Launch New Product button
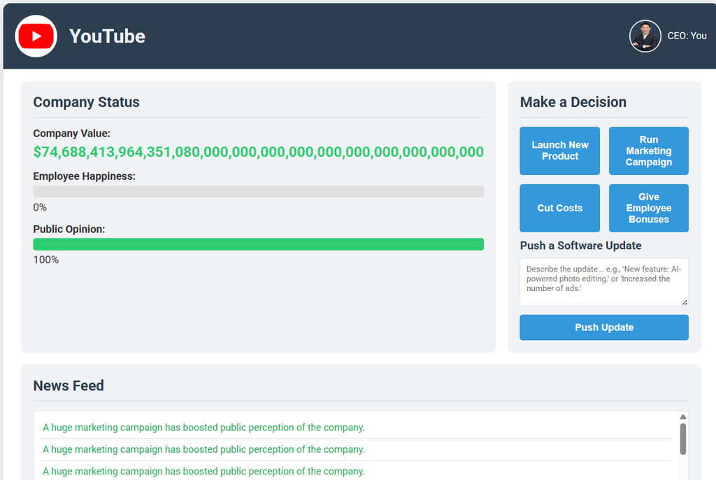716x480 pixels. click(x=559, y=150)
